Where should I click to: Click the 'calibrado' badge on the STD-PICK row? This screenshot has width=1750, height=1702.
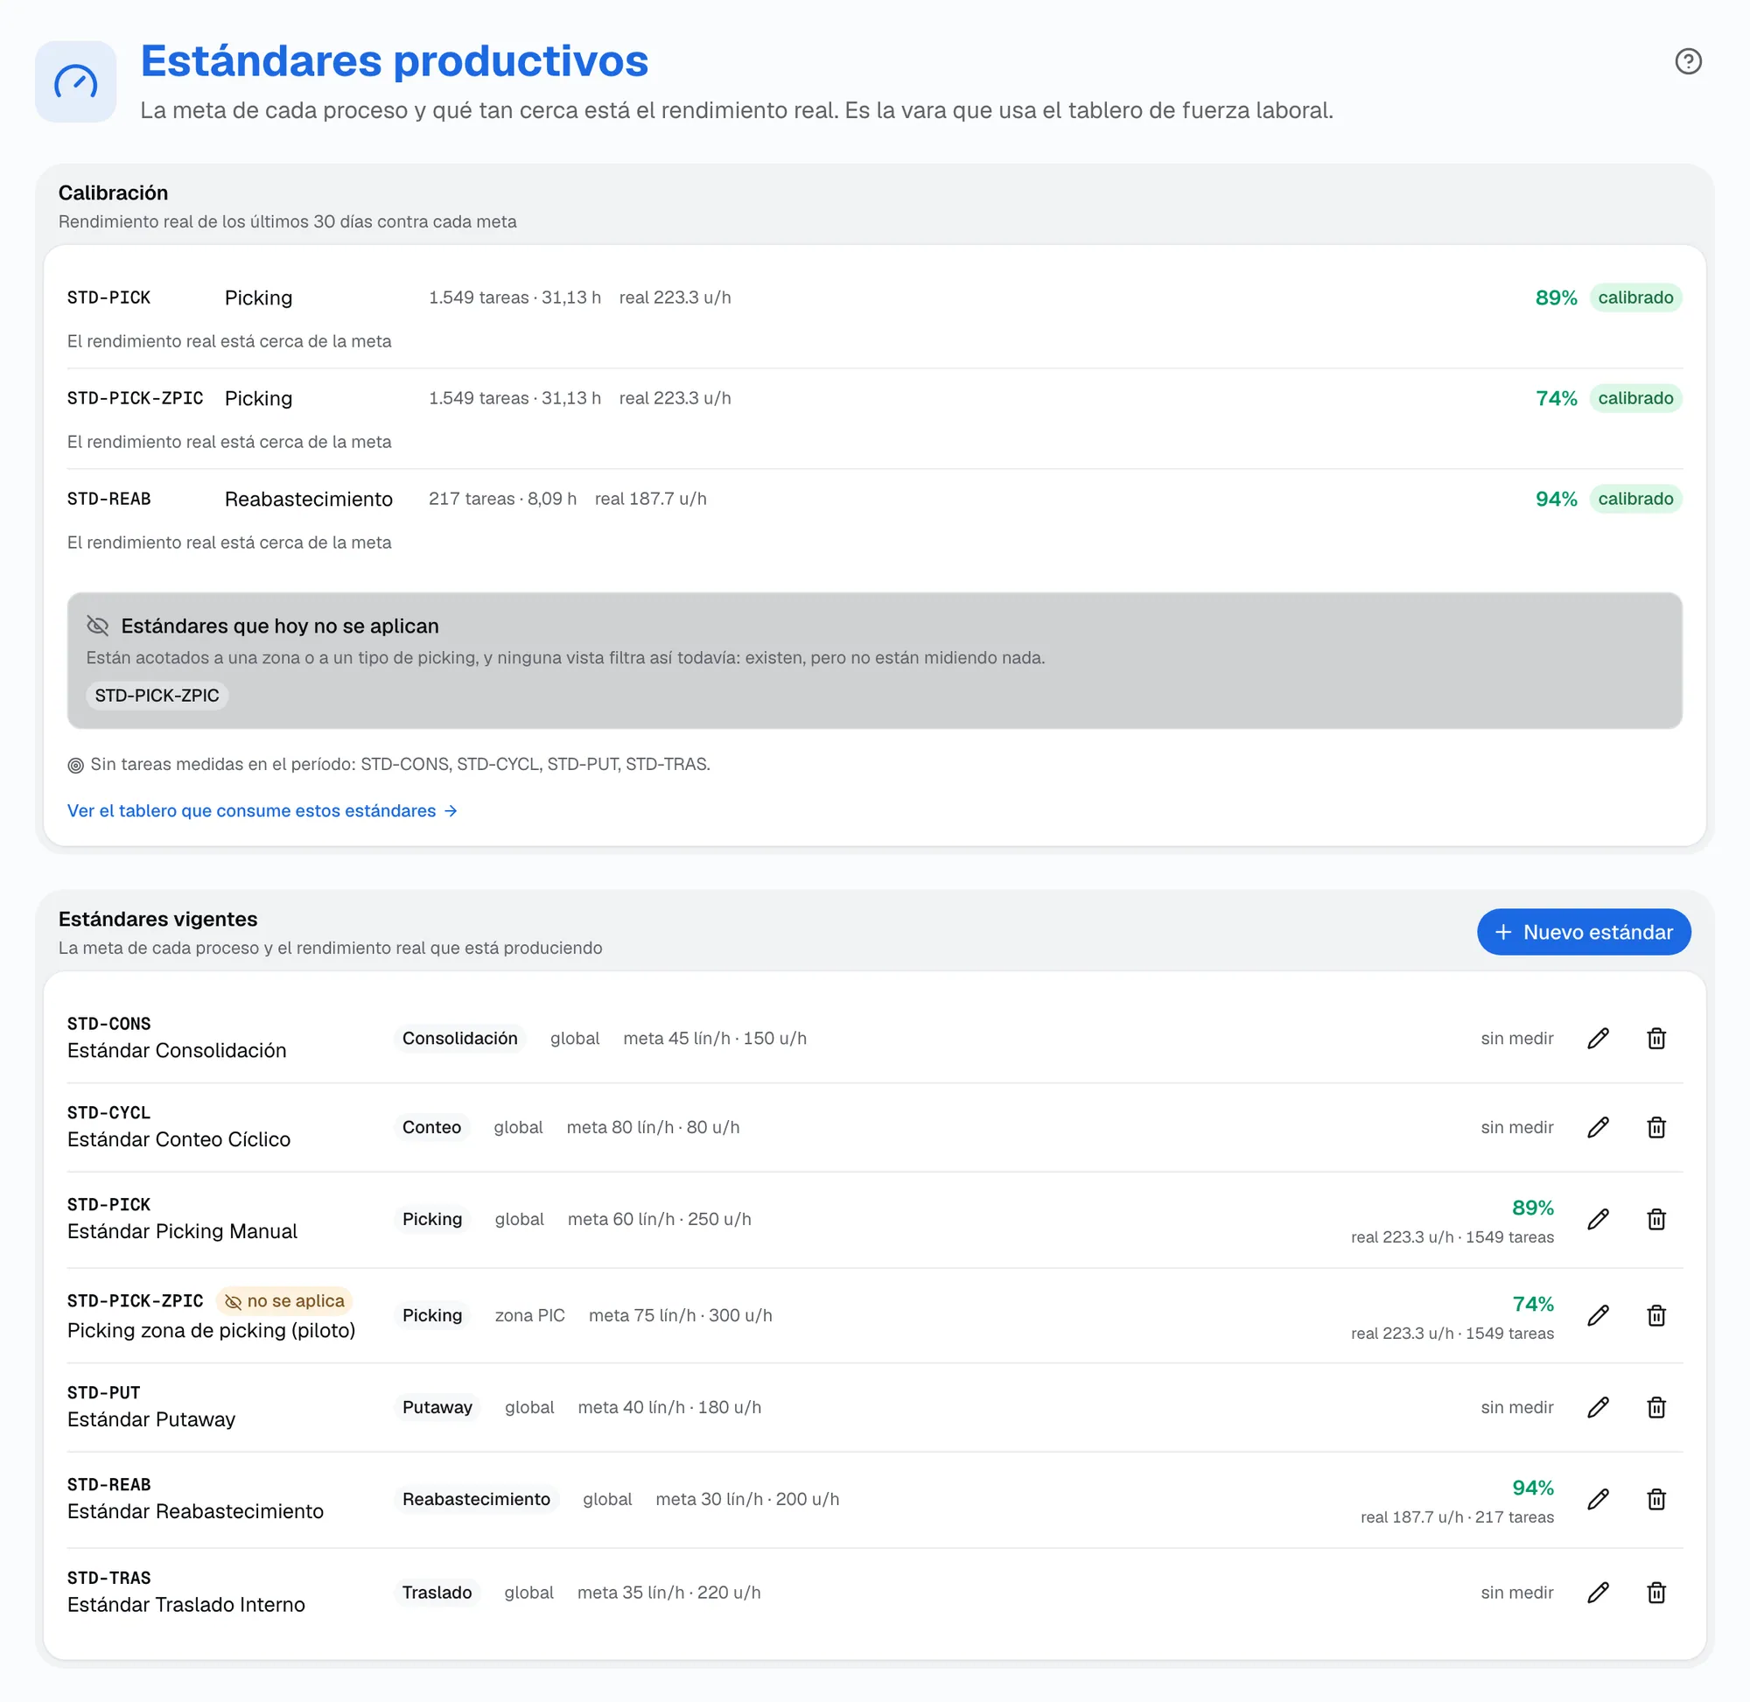pyautogui.click(x=1634, y=298)
